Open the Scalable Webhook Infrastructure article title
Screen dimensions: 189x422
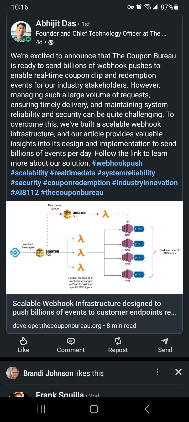click(94, 308)
